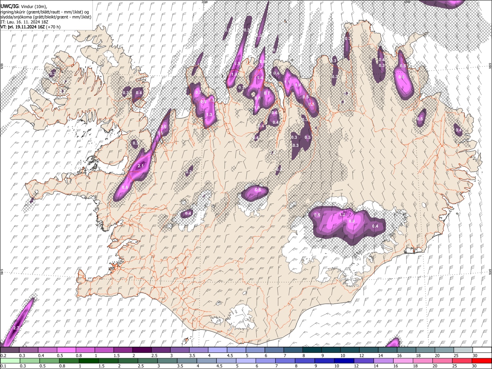Click the '0.4' label in the upper legend row

(x=41, y=356)
